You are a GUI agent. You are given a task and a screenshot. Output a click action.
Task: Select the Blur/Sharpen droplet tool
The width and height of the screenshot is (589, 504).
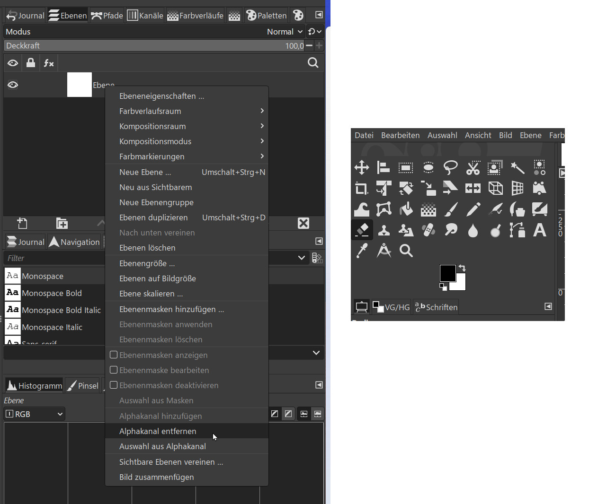(x=473, y=230)
